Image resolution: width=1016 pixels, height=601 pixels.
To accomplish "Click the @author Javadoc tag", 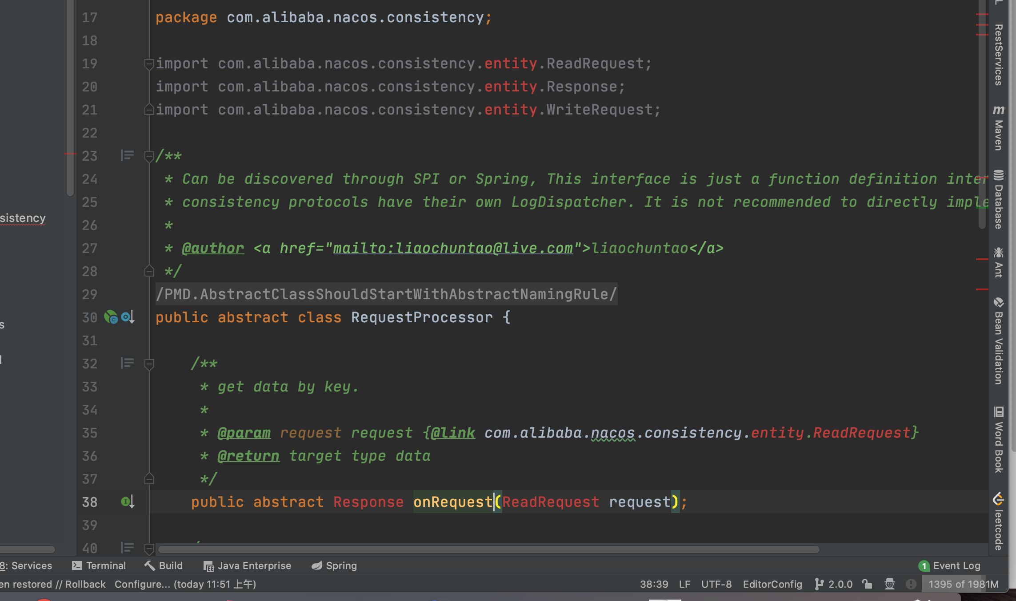I will click(213, 248).
